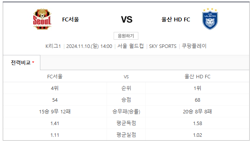Click the 울산 HD FC column header in table
Screen dimensions: 252x143
click(x=198, y=76)
